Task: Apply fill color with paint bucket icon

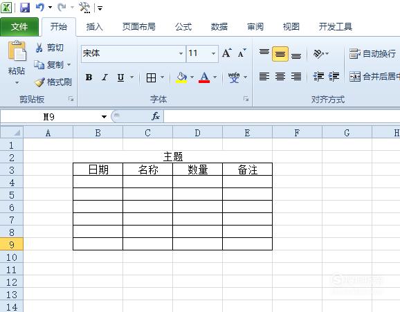Action: [x=181, y=77]
